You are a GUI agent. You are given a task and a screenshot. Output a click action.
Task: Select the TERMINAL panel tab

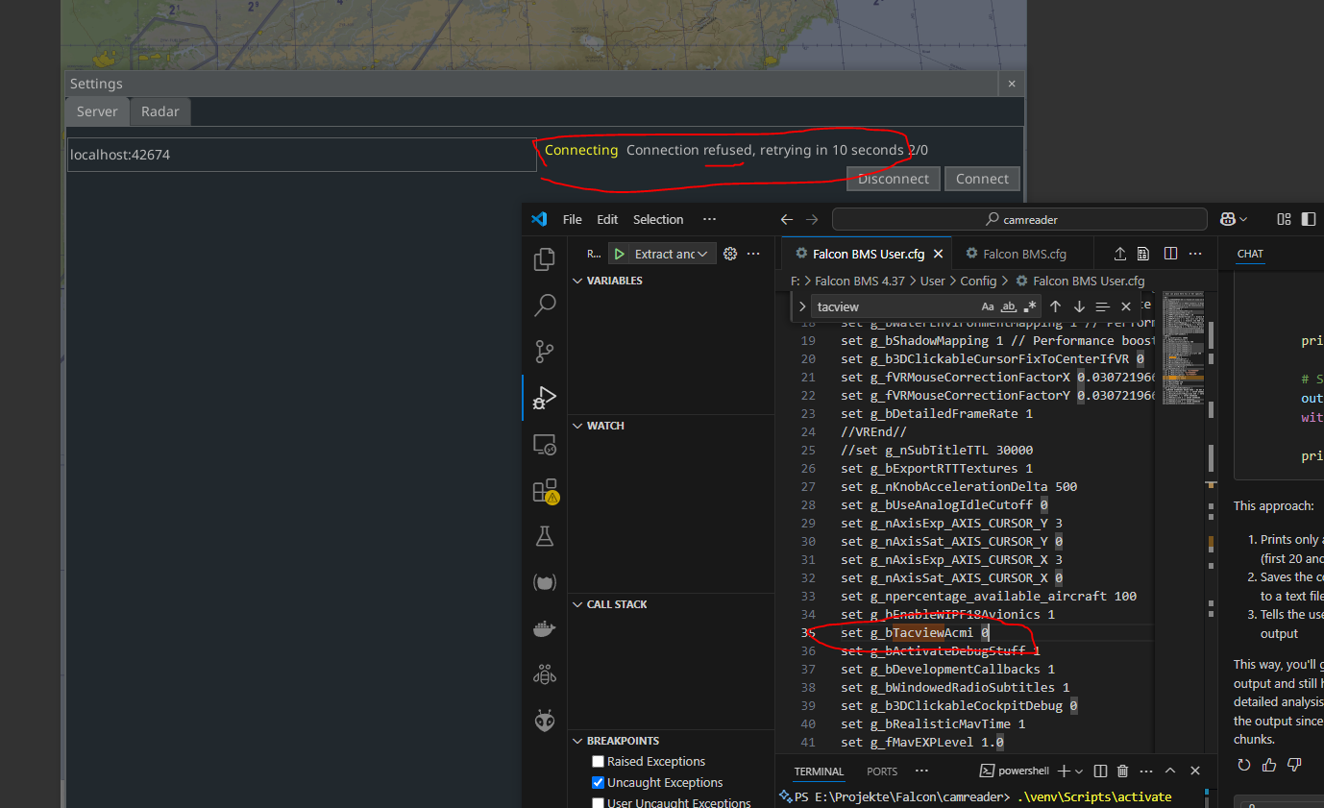(x=819, y=771)
